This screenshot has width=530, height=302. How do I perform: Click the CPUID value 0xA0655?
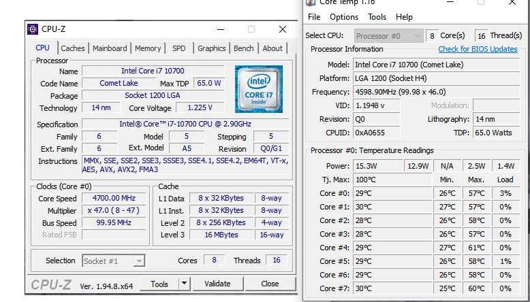pos(377,133)
